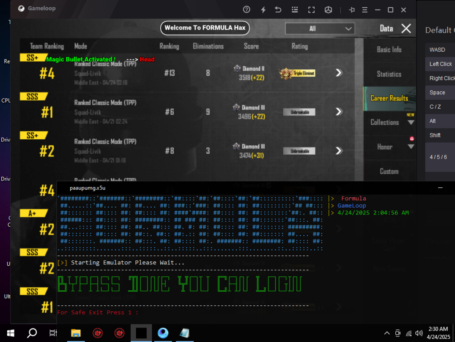Click the Score column header

point(251,46)
